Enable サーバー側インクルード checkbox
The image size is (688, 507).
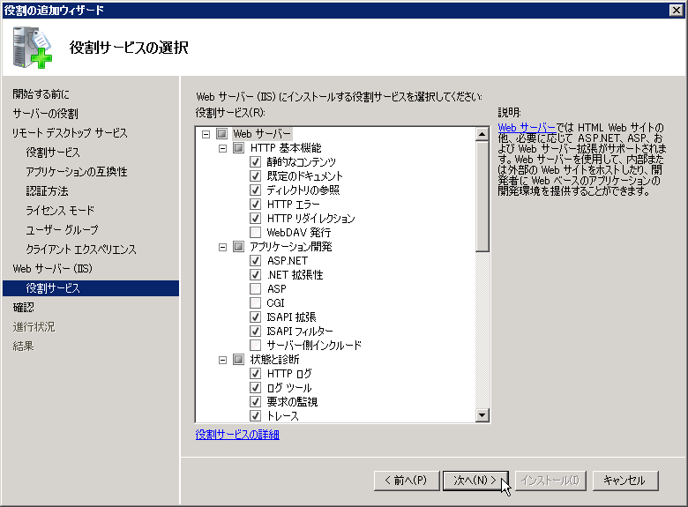coord(256,345)
